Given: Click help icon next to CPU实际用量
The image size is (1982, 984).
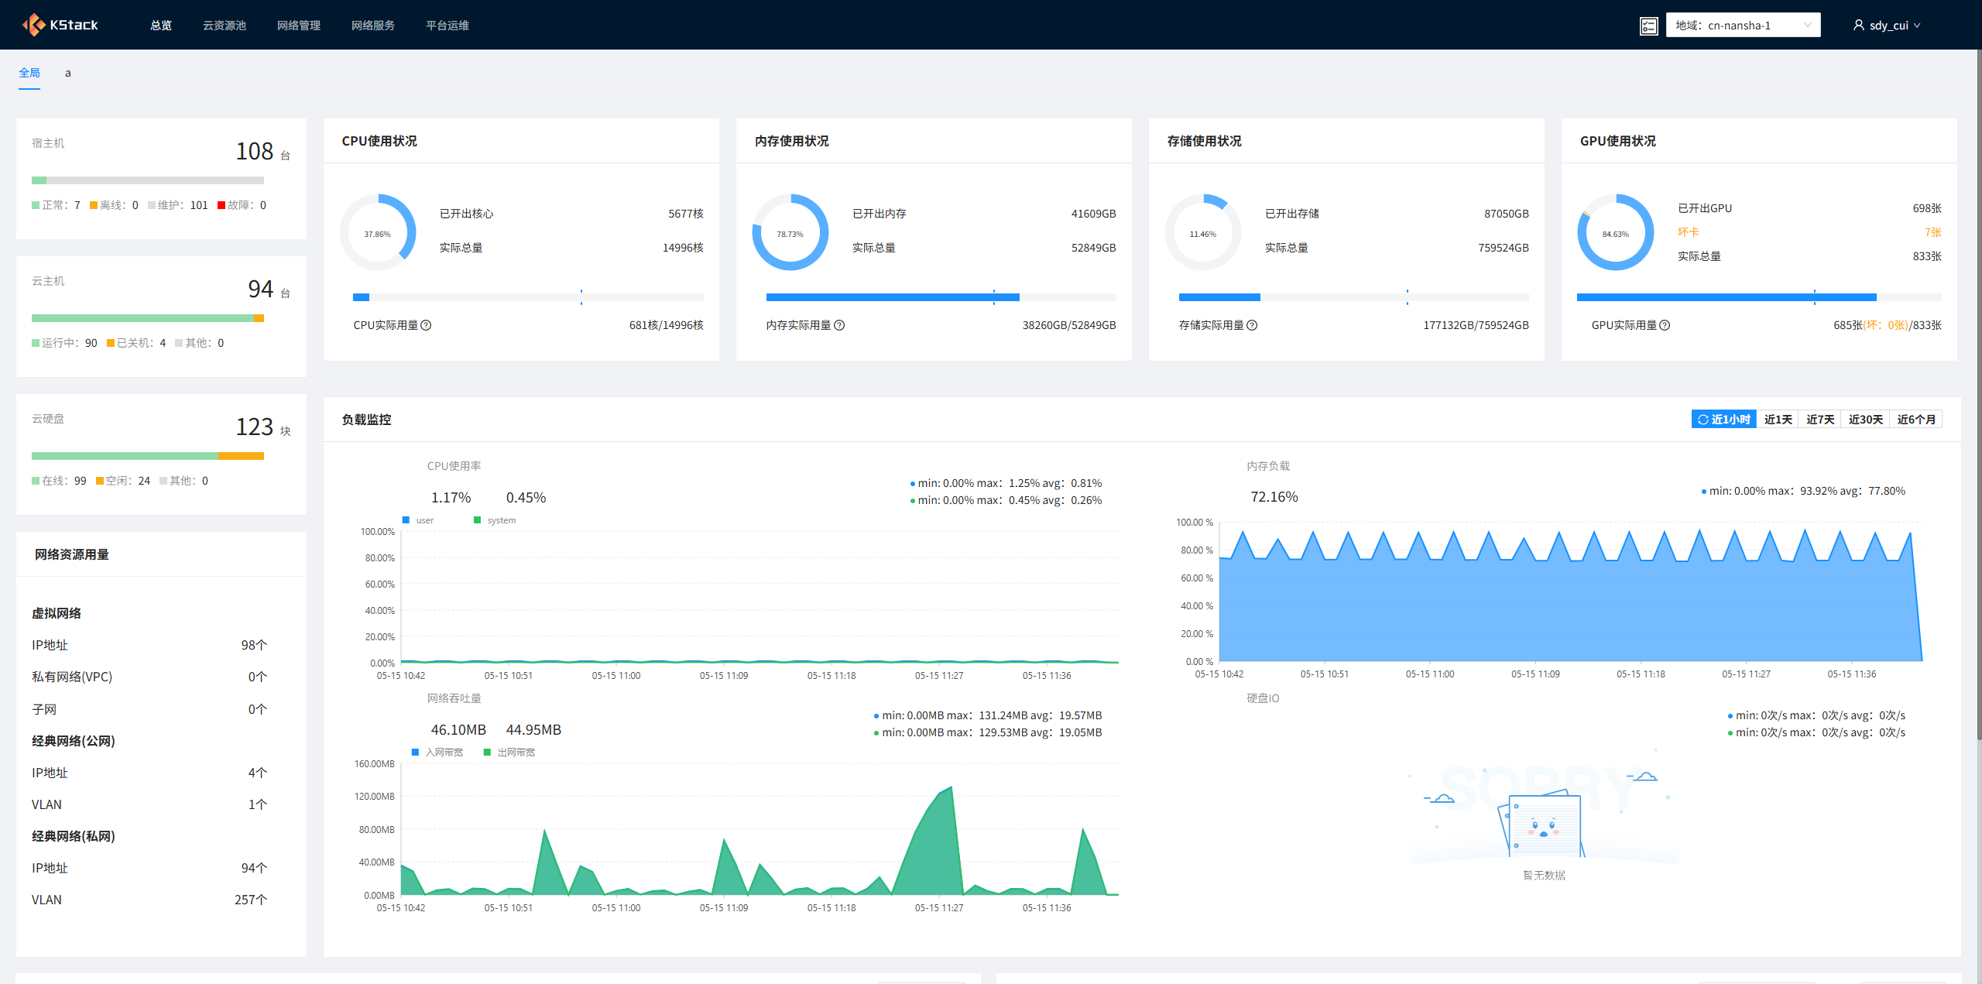Looking at the screenshot, I should pos(426,325).
